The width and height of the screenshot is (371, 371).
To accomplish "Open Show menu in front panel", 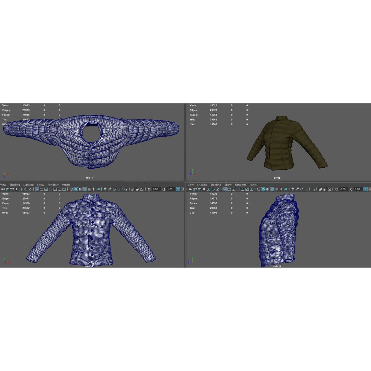I will (x=41, y=184).
